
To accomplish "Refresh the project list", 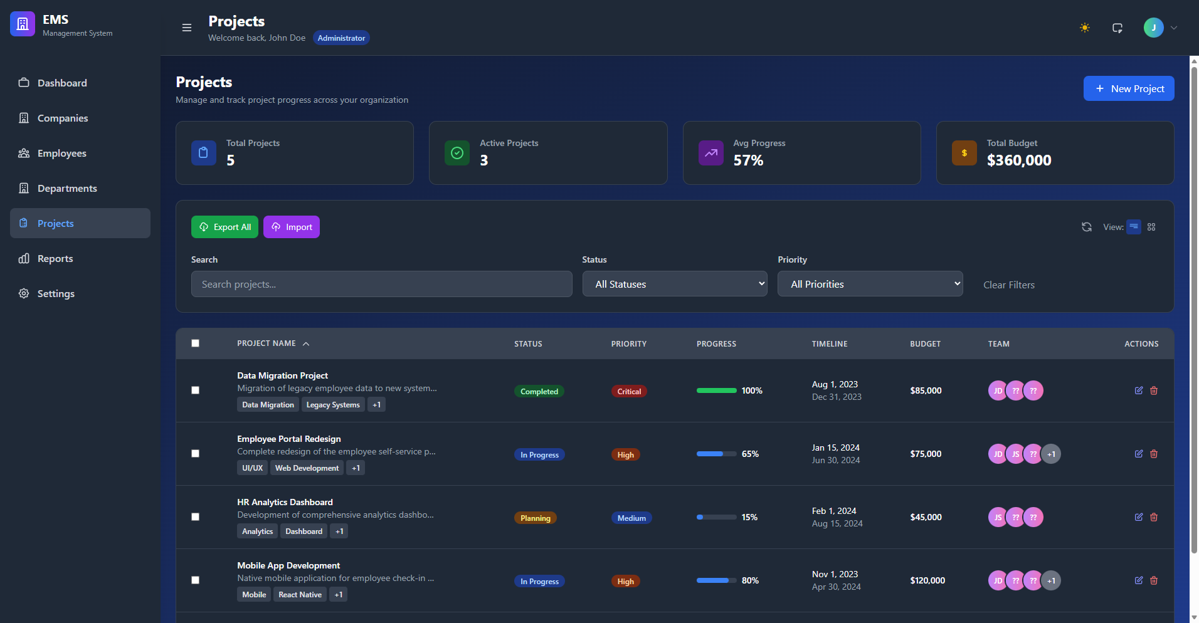I will tap(1087, 227).
